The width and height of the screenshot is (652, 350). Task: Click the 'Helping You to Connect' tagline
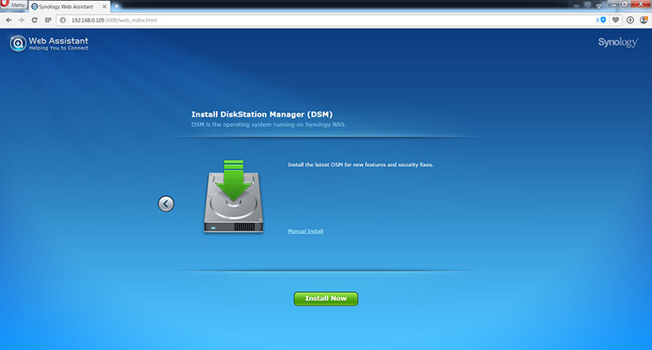[59, 48]
